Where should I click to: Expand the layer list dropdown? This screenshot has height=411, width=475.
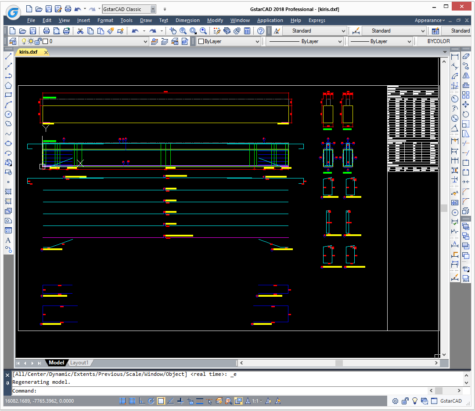pyautogui.click(x=145, y=42)
